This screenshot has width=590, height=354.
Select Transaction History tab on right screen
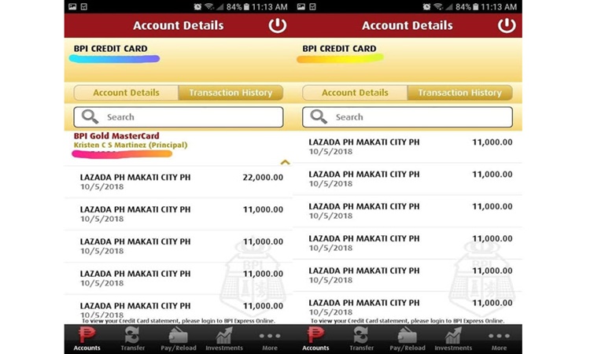[x=459, y=93]
